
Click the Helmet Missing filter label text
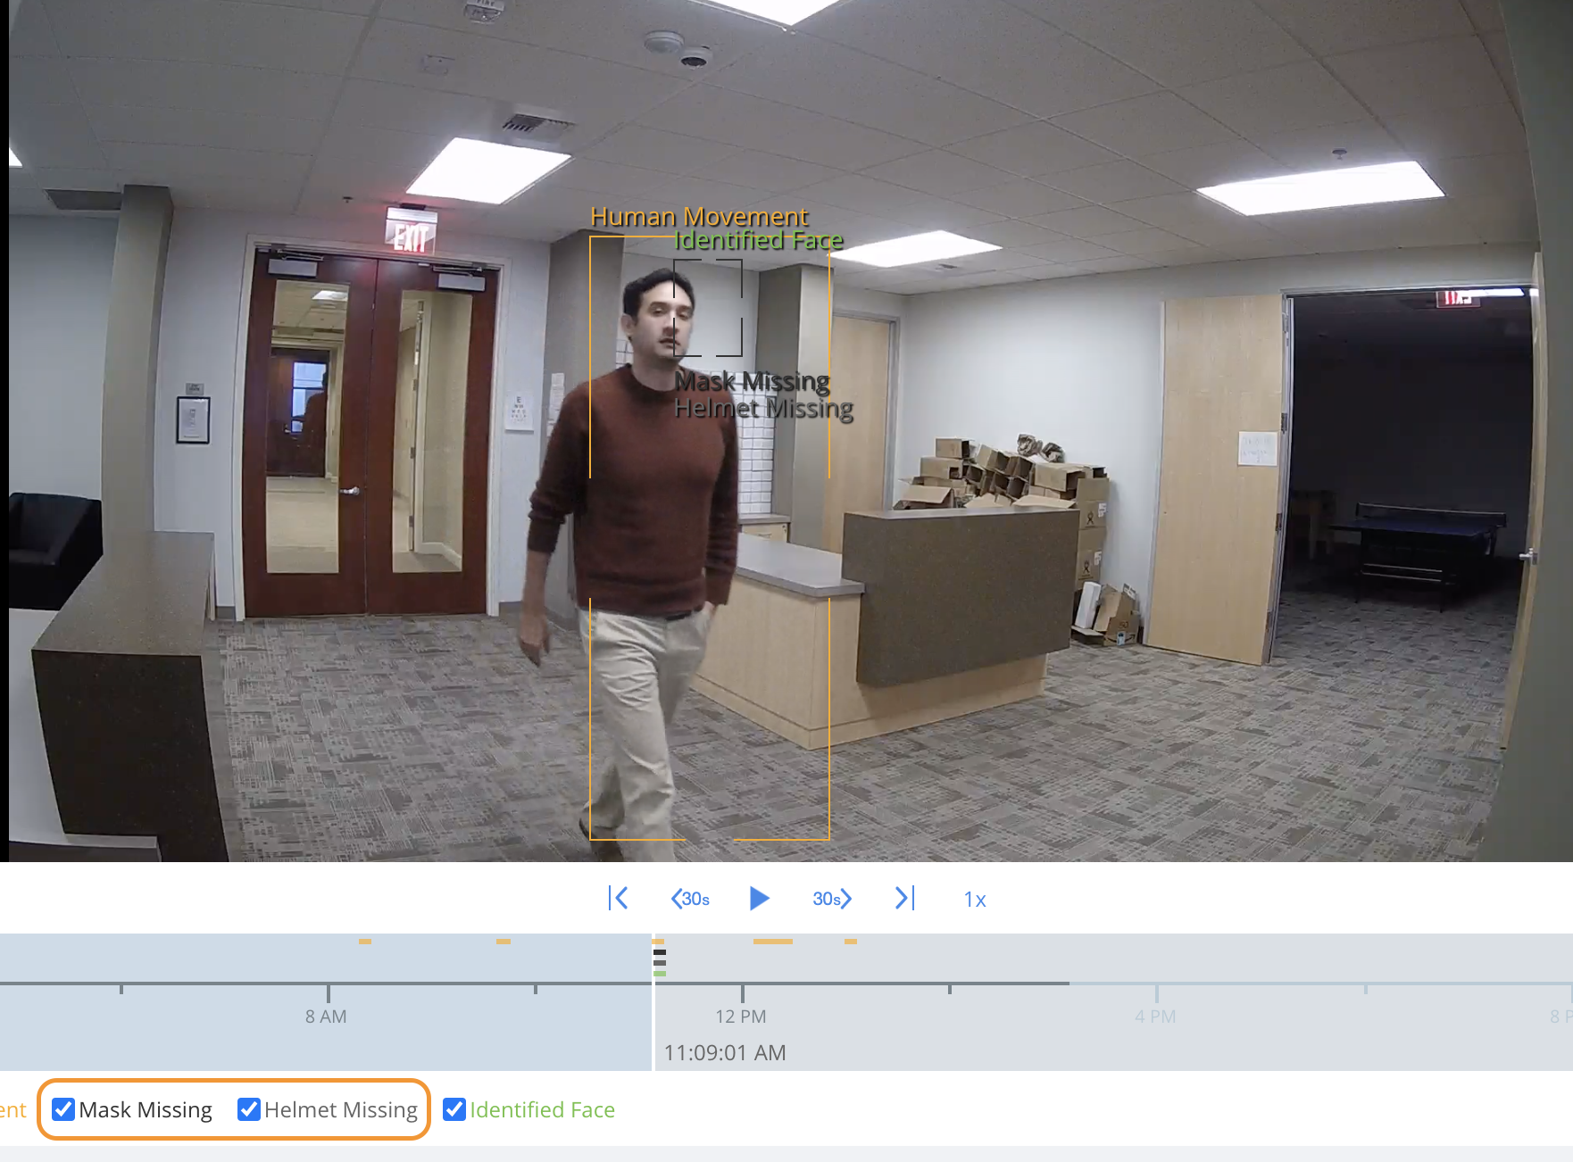coord(341,1109)
